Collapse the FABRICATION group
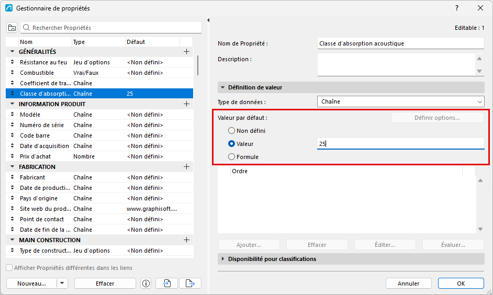Screen dimensions: 493x295 (12, 167)
